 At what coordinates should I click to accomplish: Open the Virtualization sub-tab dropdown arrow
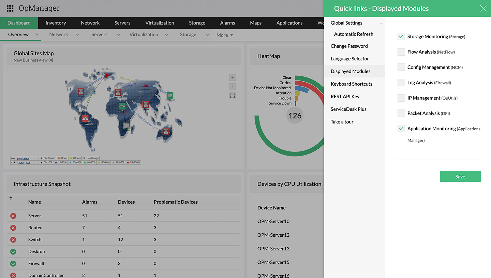click(x=166, y=34)
